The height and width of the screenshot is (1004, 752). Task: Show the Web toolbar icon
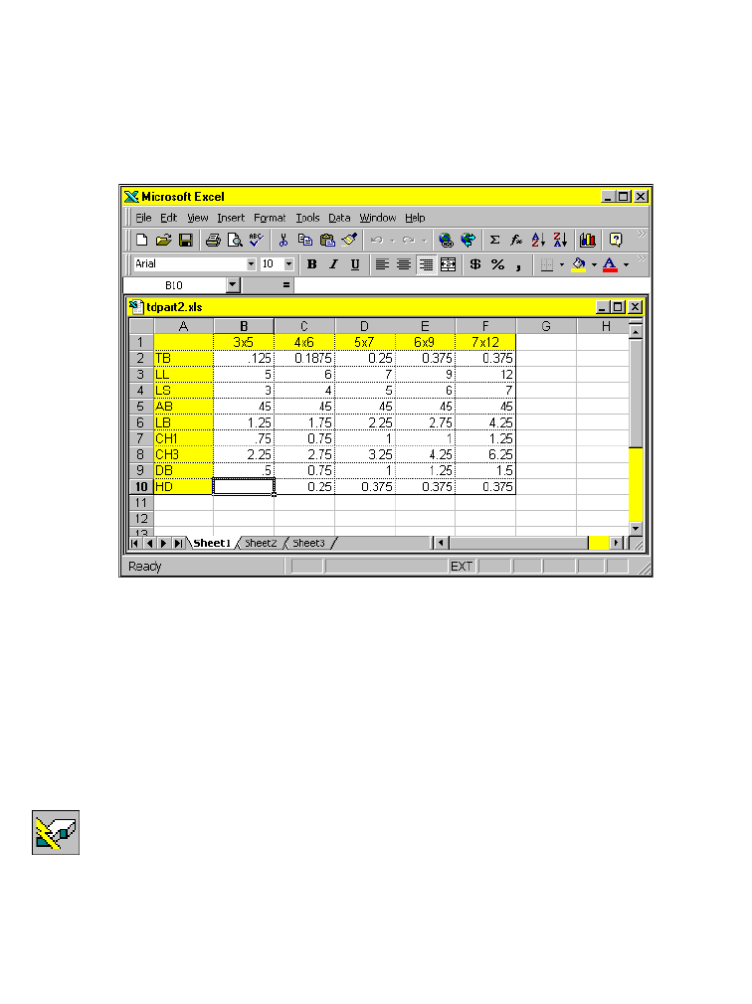(x=469, y=241)
